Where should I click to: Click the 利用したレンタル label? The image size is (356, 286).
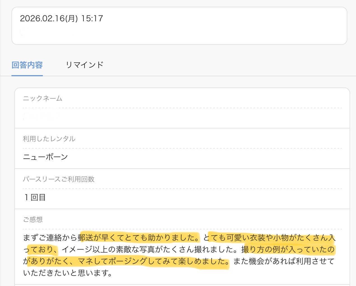[49, 139]
